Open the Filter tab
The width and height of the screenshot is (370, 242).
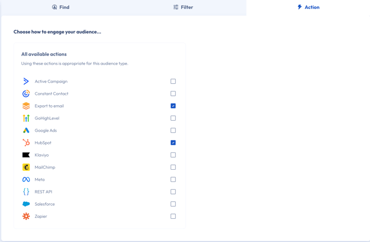(183, 7)
